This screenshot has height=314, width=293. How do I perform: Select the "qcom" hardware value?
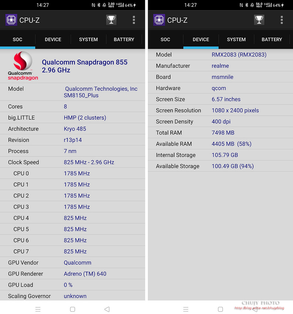[x=219, y=88]
